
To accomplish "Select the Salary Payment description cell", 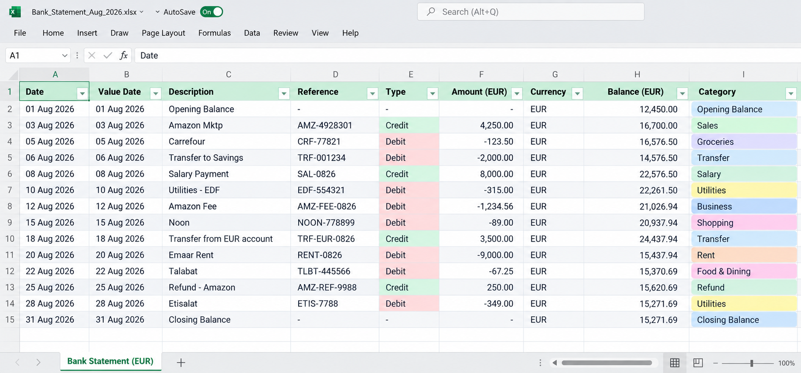I will click(x=227, y=174).
